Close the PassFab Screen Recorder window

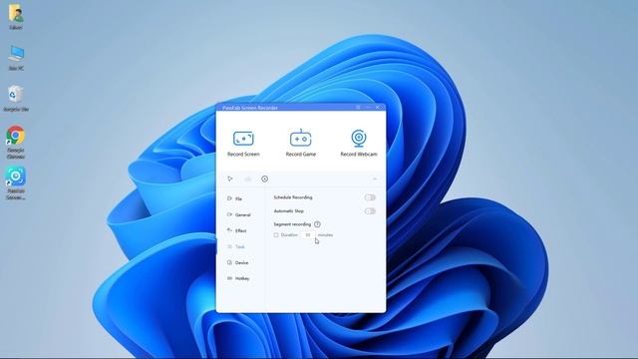pos(378,107)
